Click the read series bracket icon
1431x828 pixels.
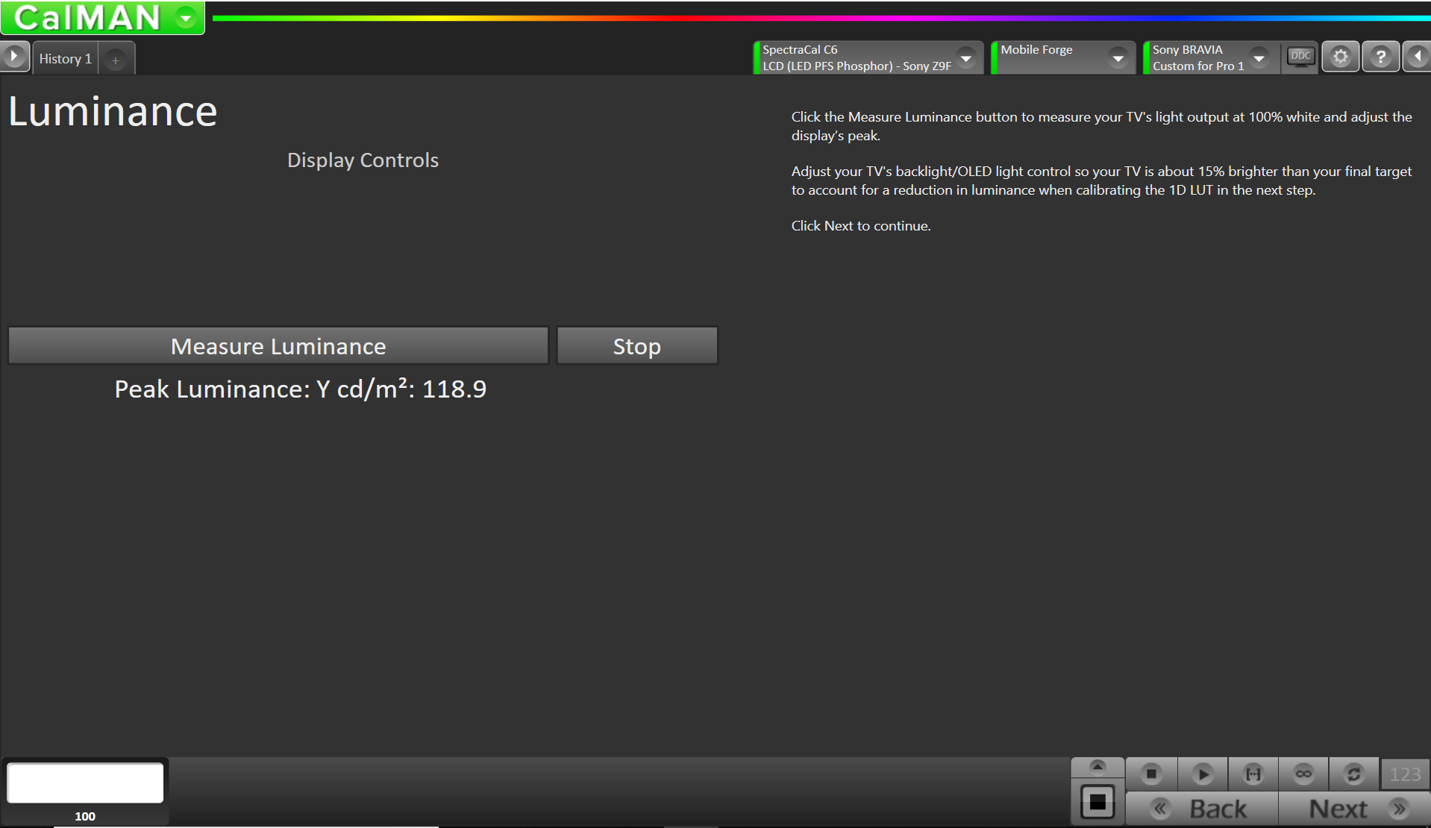tap(1253, 774)
